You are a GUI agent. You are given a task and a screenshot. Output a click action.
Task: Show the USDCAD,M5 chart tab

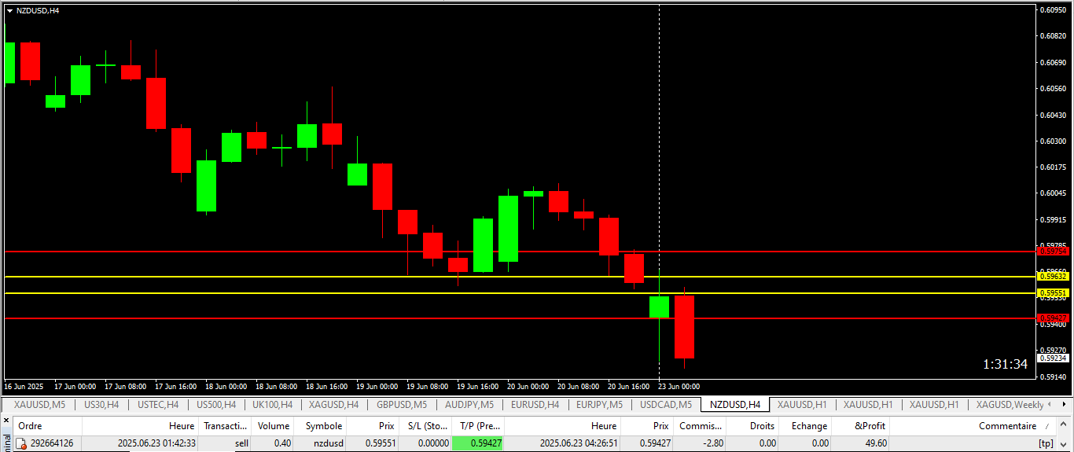pyautogui.click(x=666, y=405)
